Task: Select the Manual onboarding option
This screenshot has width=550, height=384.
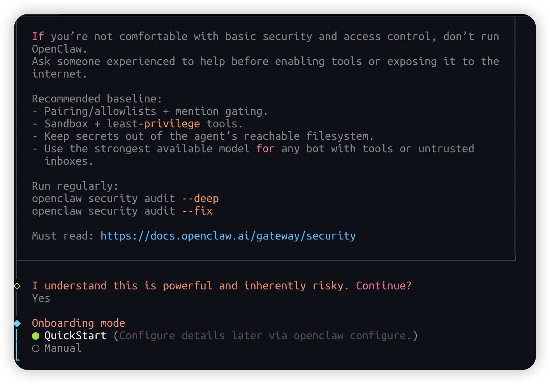Action: tap(62, 348)
